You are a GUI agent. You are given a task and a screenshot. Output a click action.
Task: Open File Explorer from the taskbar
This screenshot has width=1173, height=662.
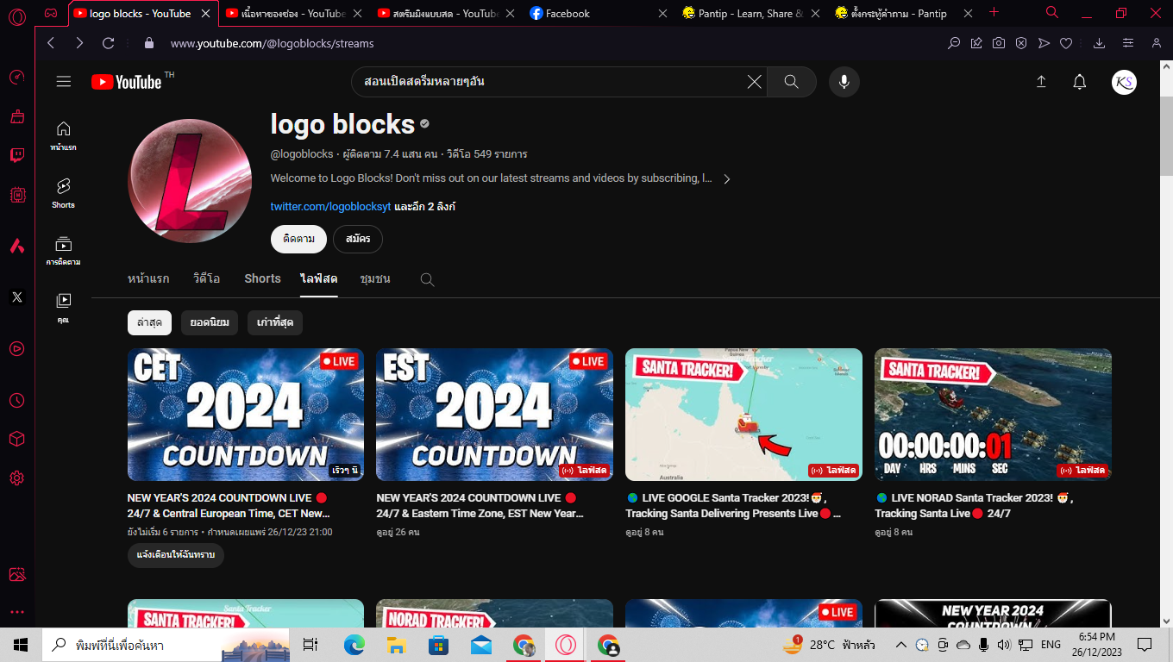coord(397,645)
